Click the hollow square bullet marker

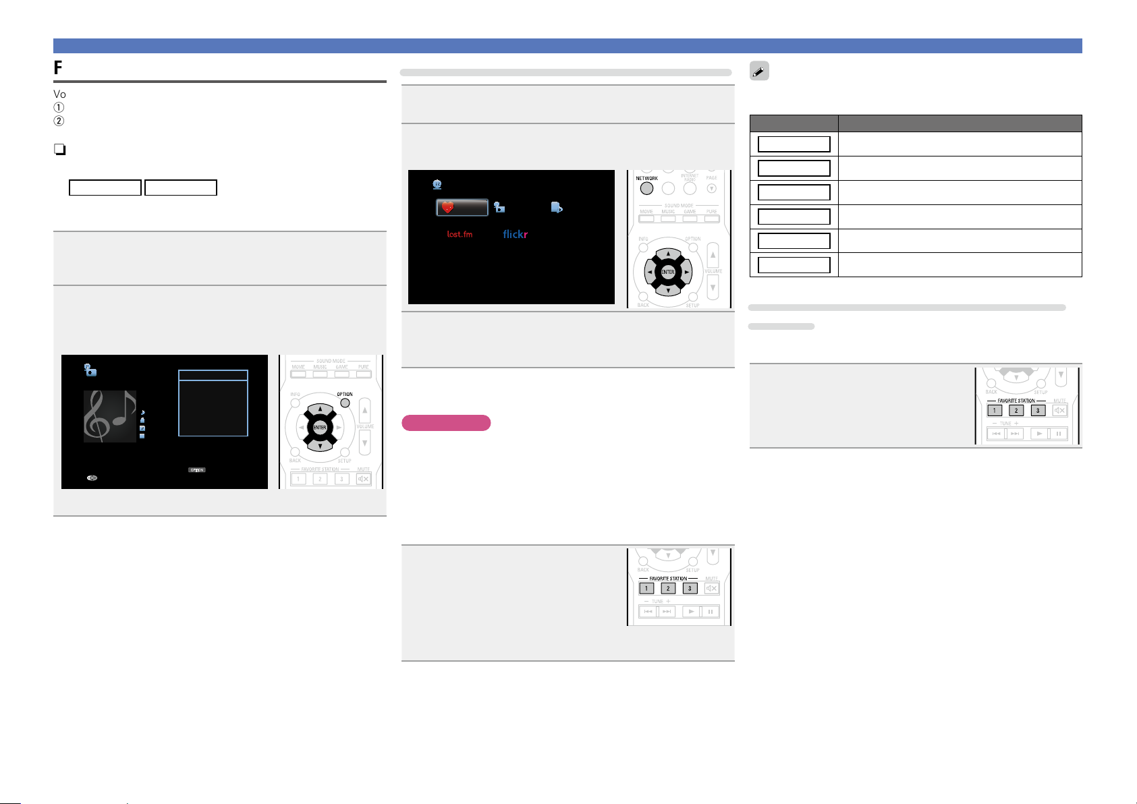59,150
